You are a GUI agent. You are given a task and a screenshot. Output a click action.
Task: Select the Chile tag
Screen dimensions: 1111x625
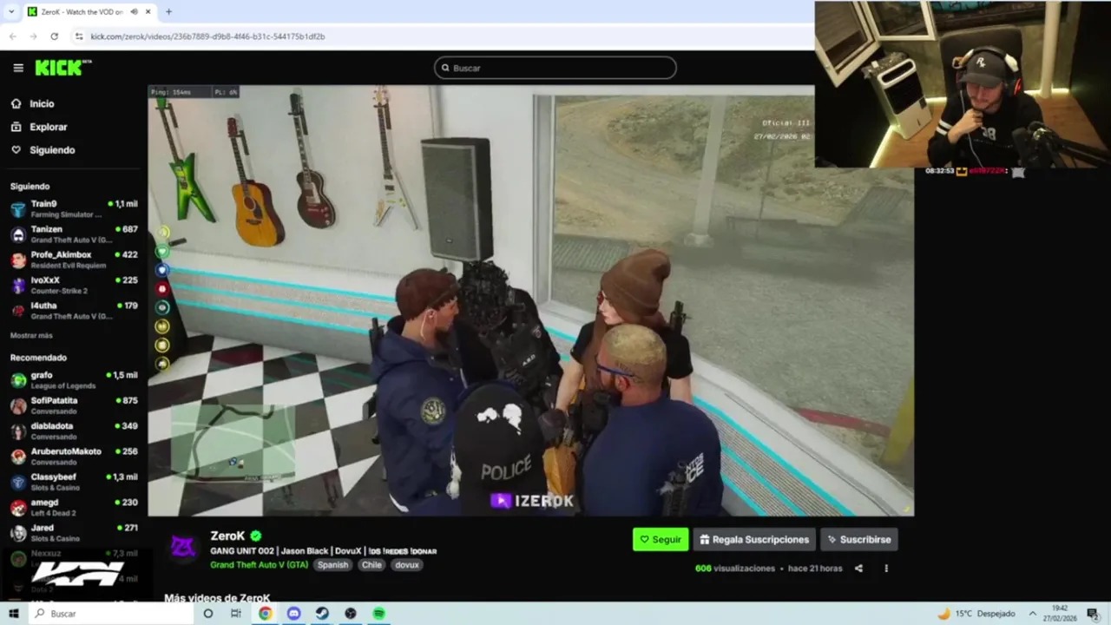371,565
